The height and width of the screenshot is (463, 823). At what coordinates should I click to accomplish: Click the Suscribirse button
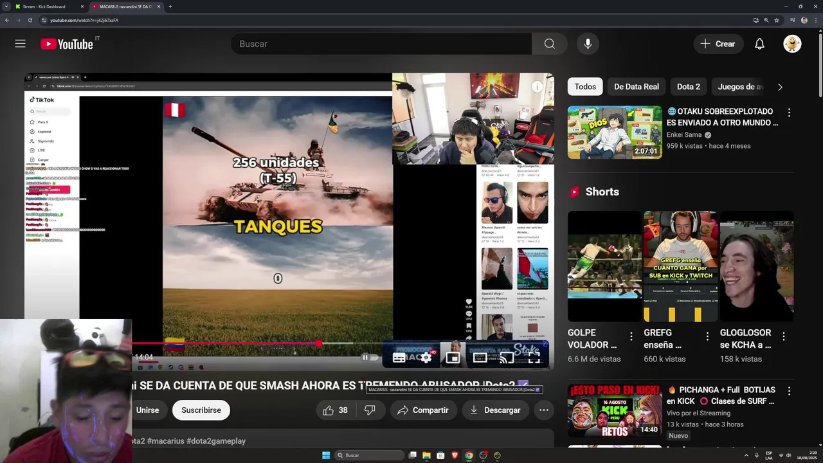[x=201, y=410]
